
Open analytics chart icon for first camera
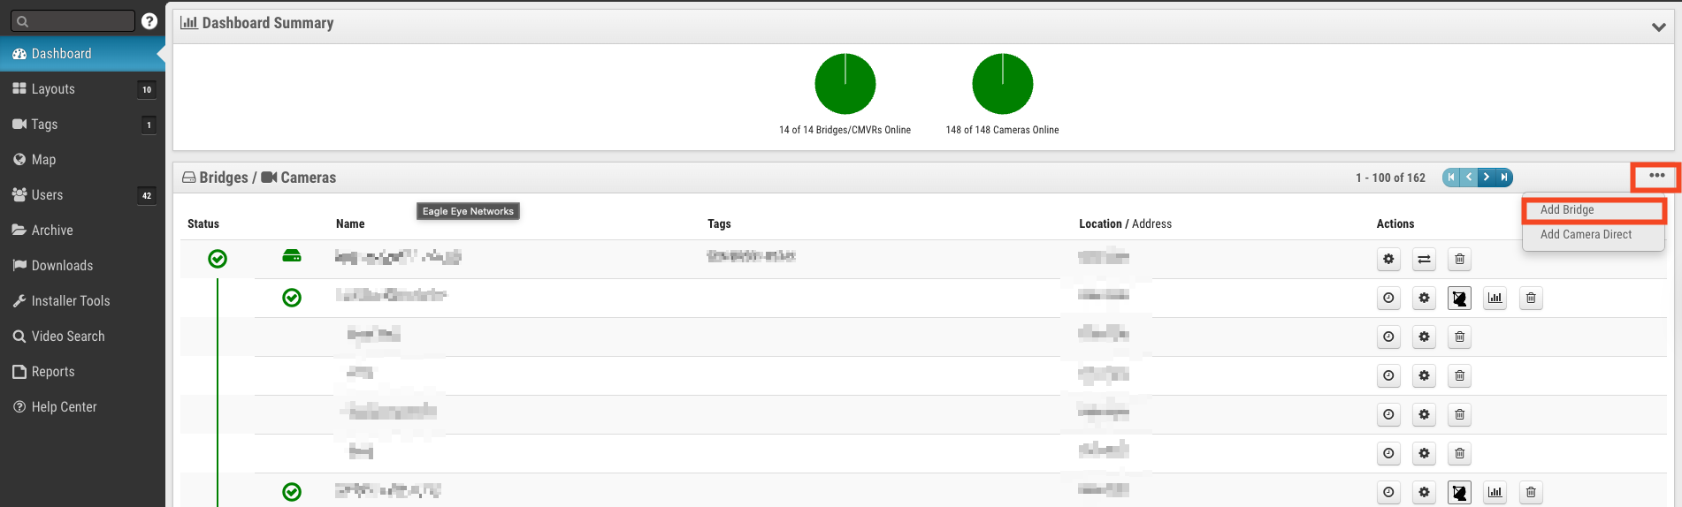[x=1495, y=298]
